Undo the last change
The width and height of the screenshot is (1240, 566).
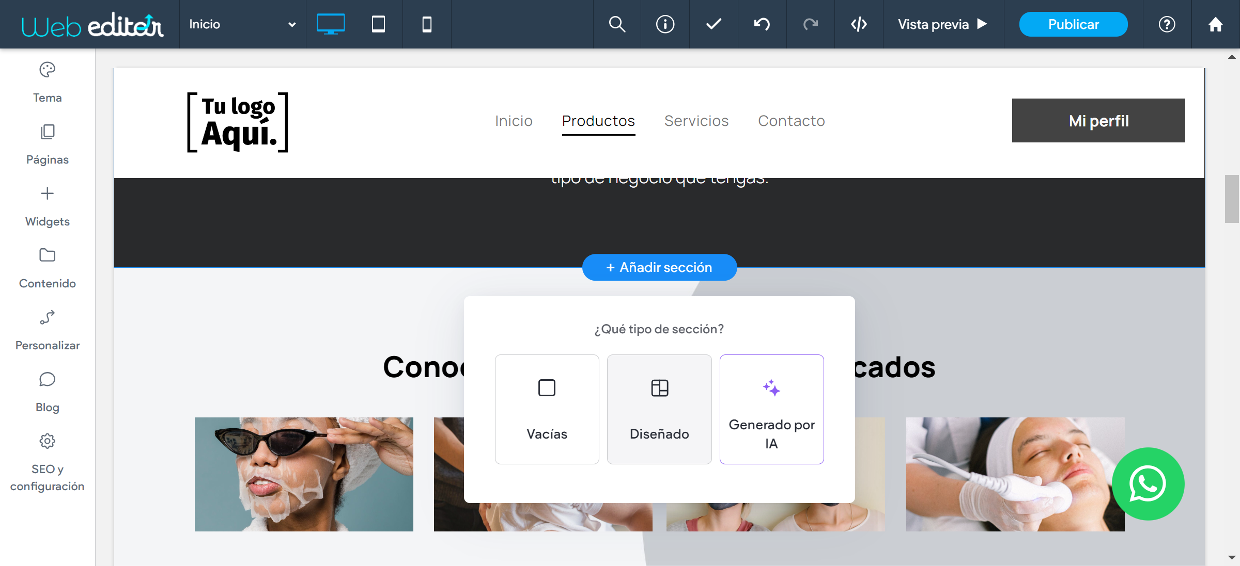(x=762, y=24)
